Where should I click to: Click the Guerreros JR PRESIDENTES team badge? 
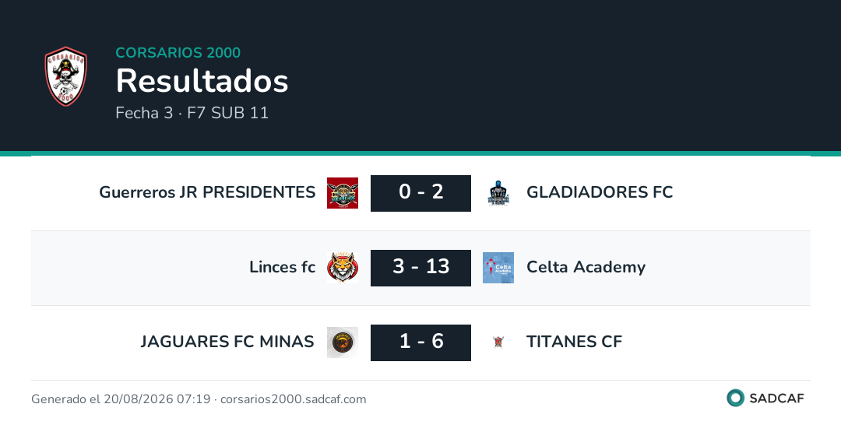343,193
